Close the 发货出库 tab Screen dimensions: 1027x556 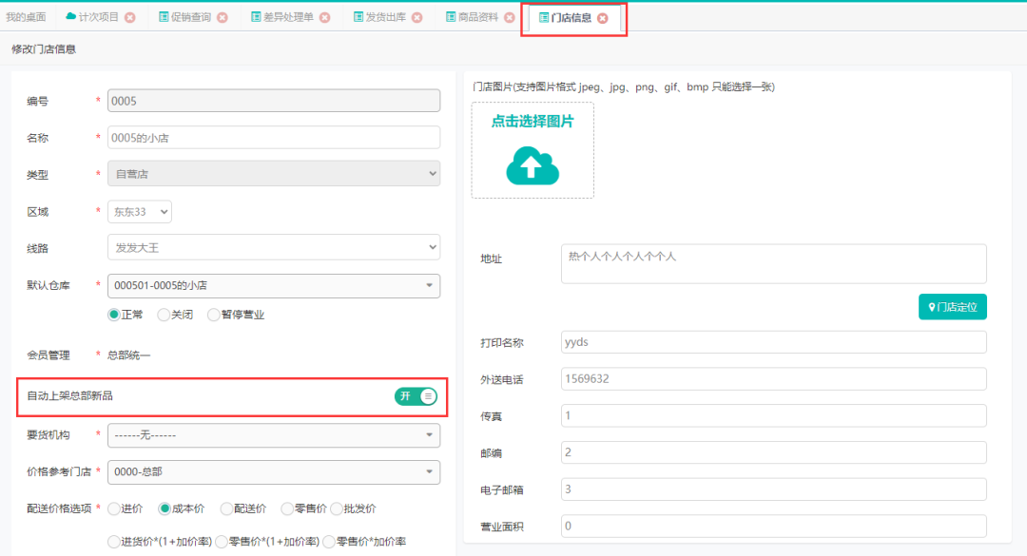coord(417,17)
